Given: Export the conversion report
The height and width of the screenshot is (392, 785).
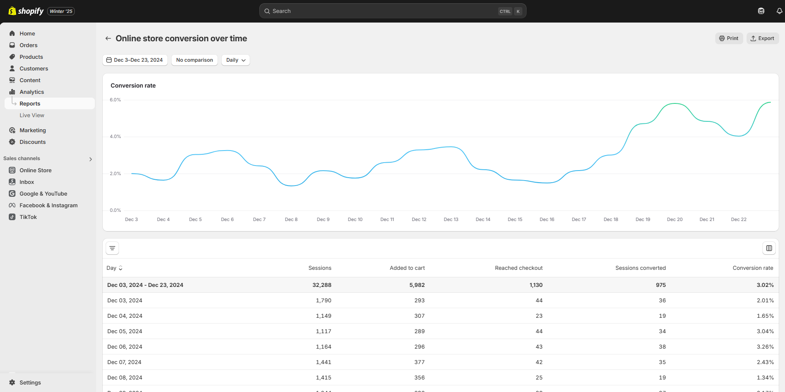Looking at the screenshot, I should click(x=762, y=38).
